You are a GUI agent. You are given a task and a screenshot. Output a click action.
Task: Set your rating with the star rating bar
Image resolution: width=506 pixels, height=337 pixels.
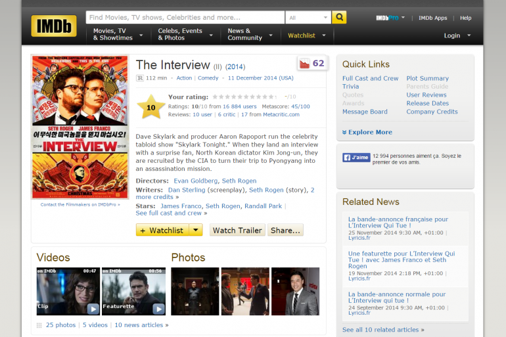tap(244, 97)
